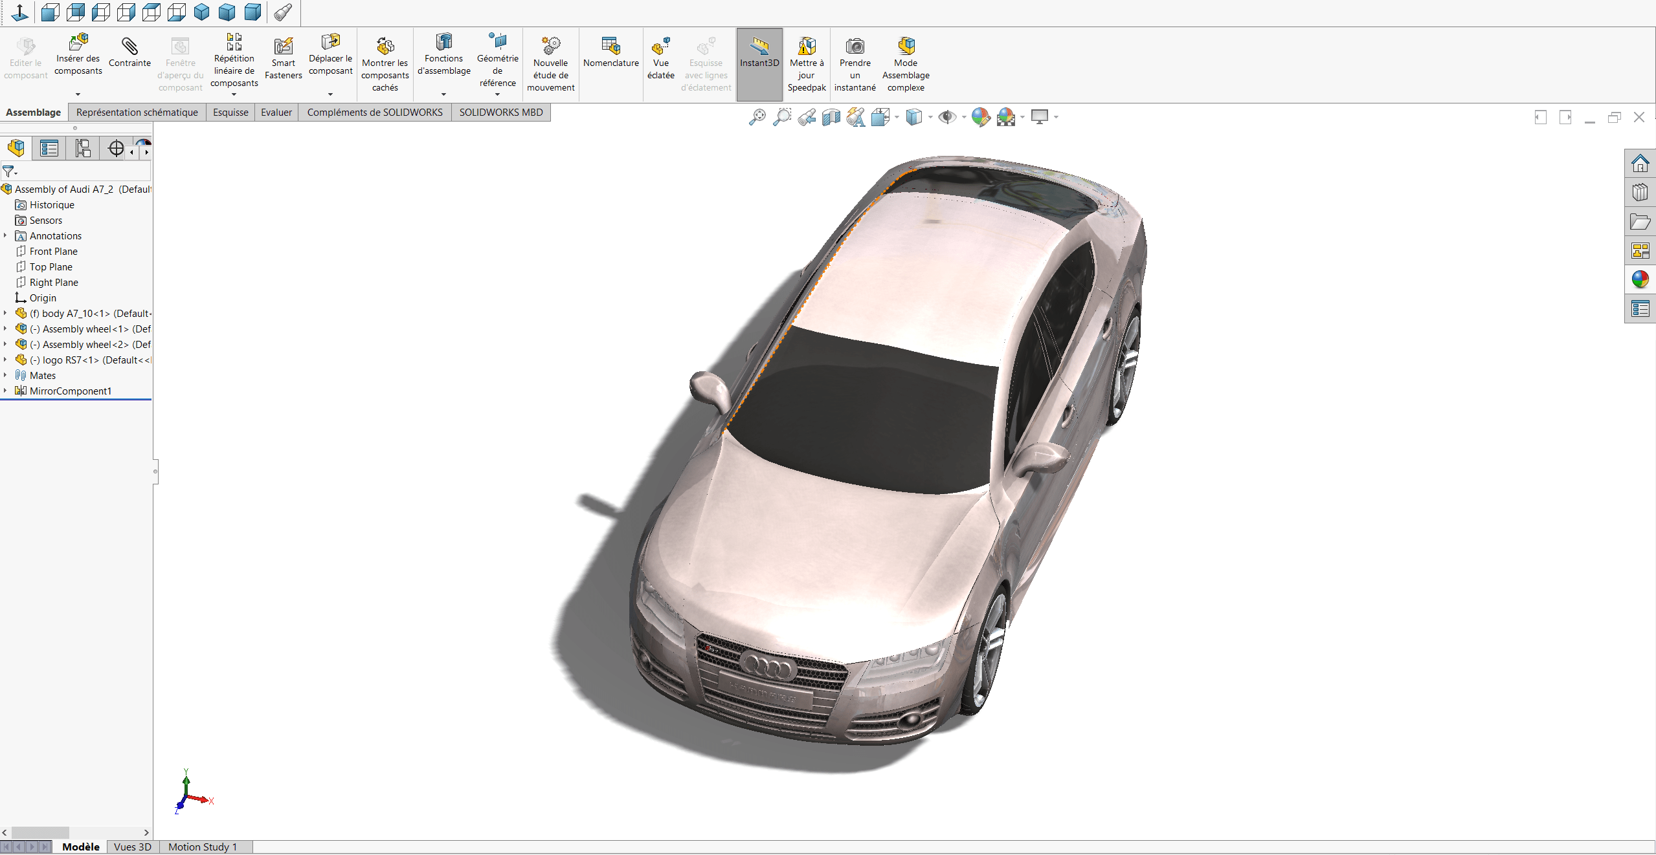The height and width of the screenshot is (855, 1656).
Task: Click Dynamic Annotation Views icon
Action: pos(856,117)
